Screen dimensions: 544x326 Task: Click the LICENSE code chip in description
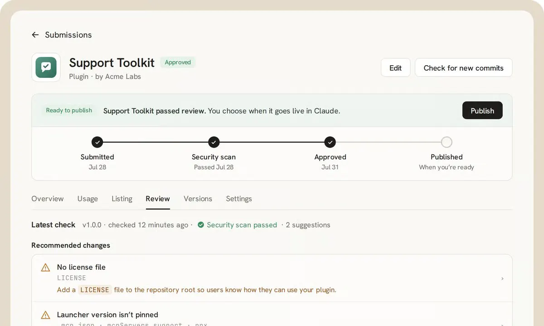coord(95,290)
